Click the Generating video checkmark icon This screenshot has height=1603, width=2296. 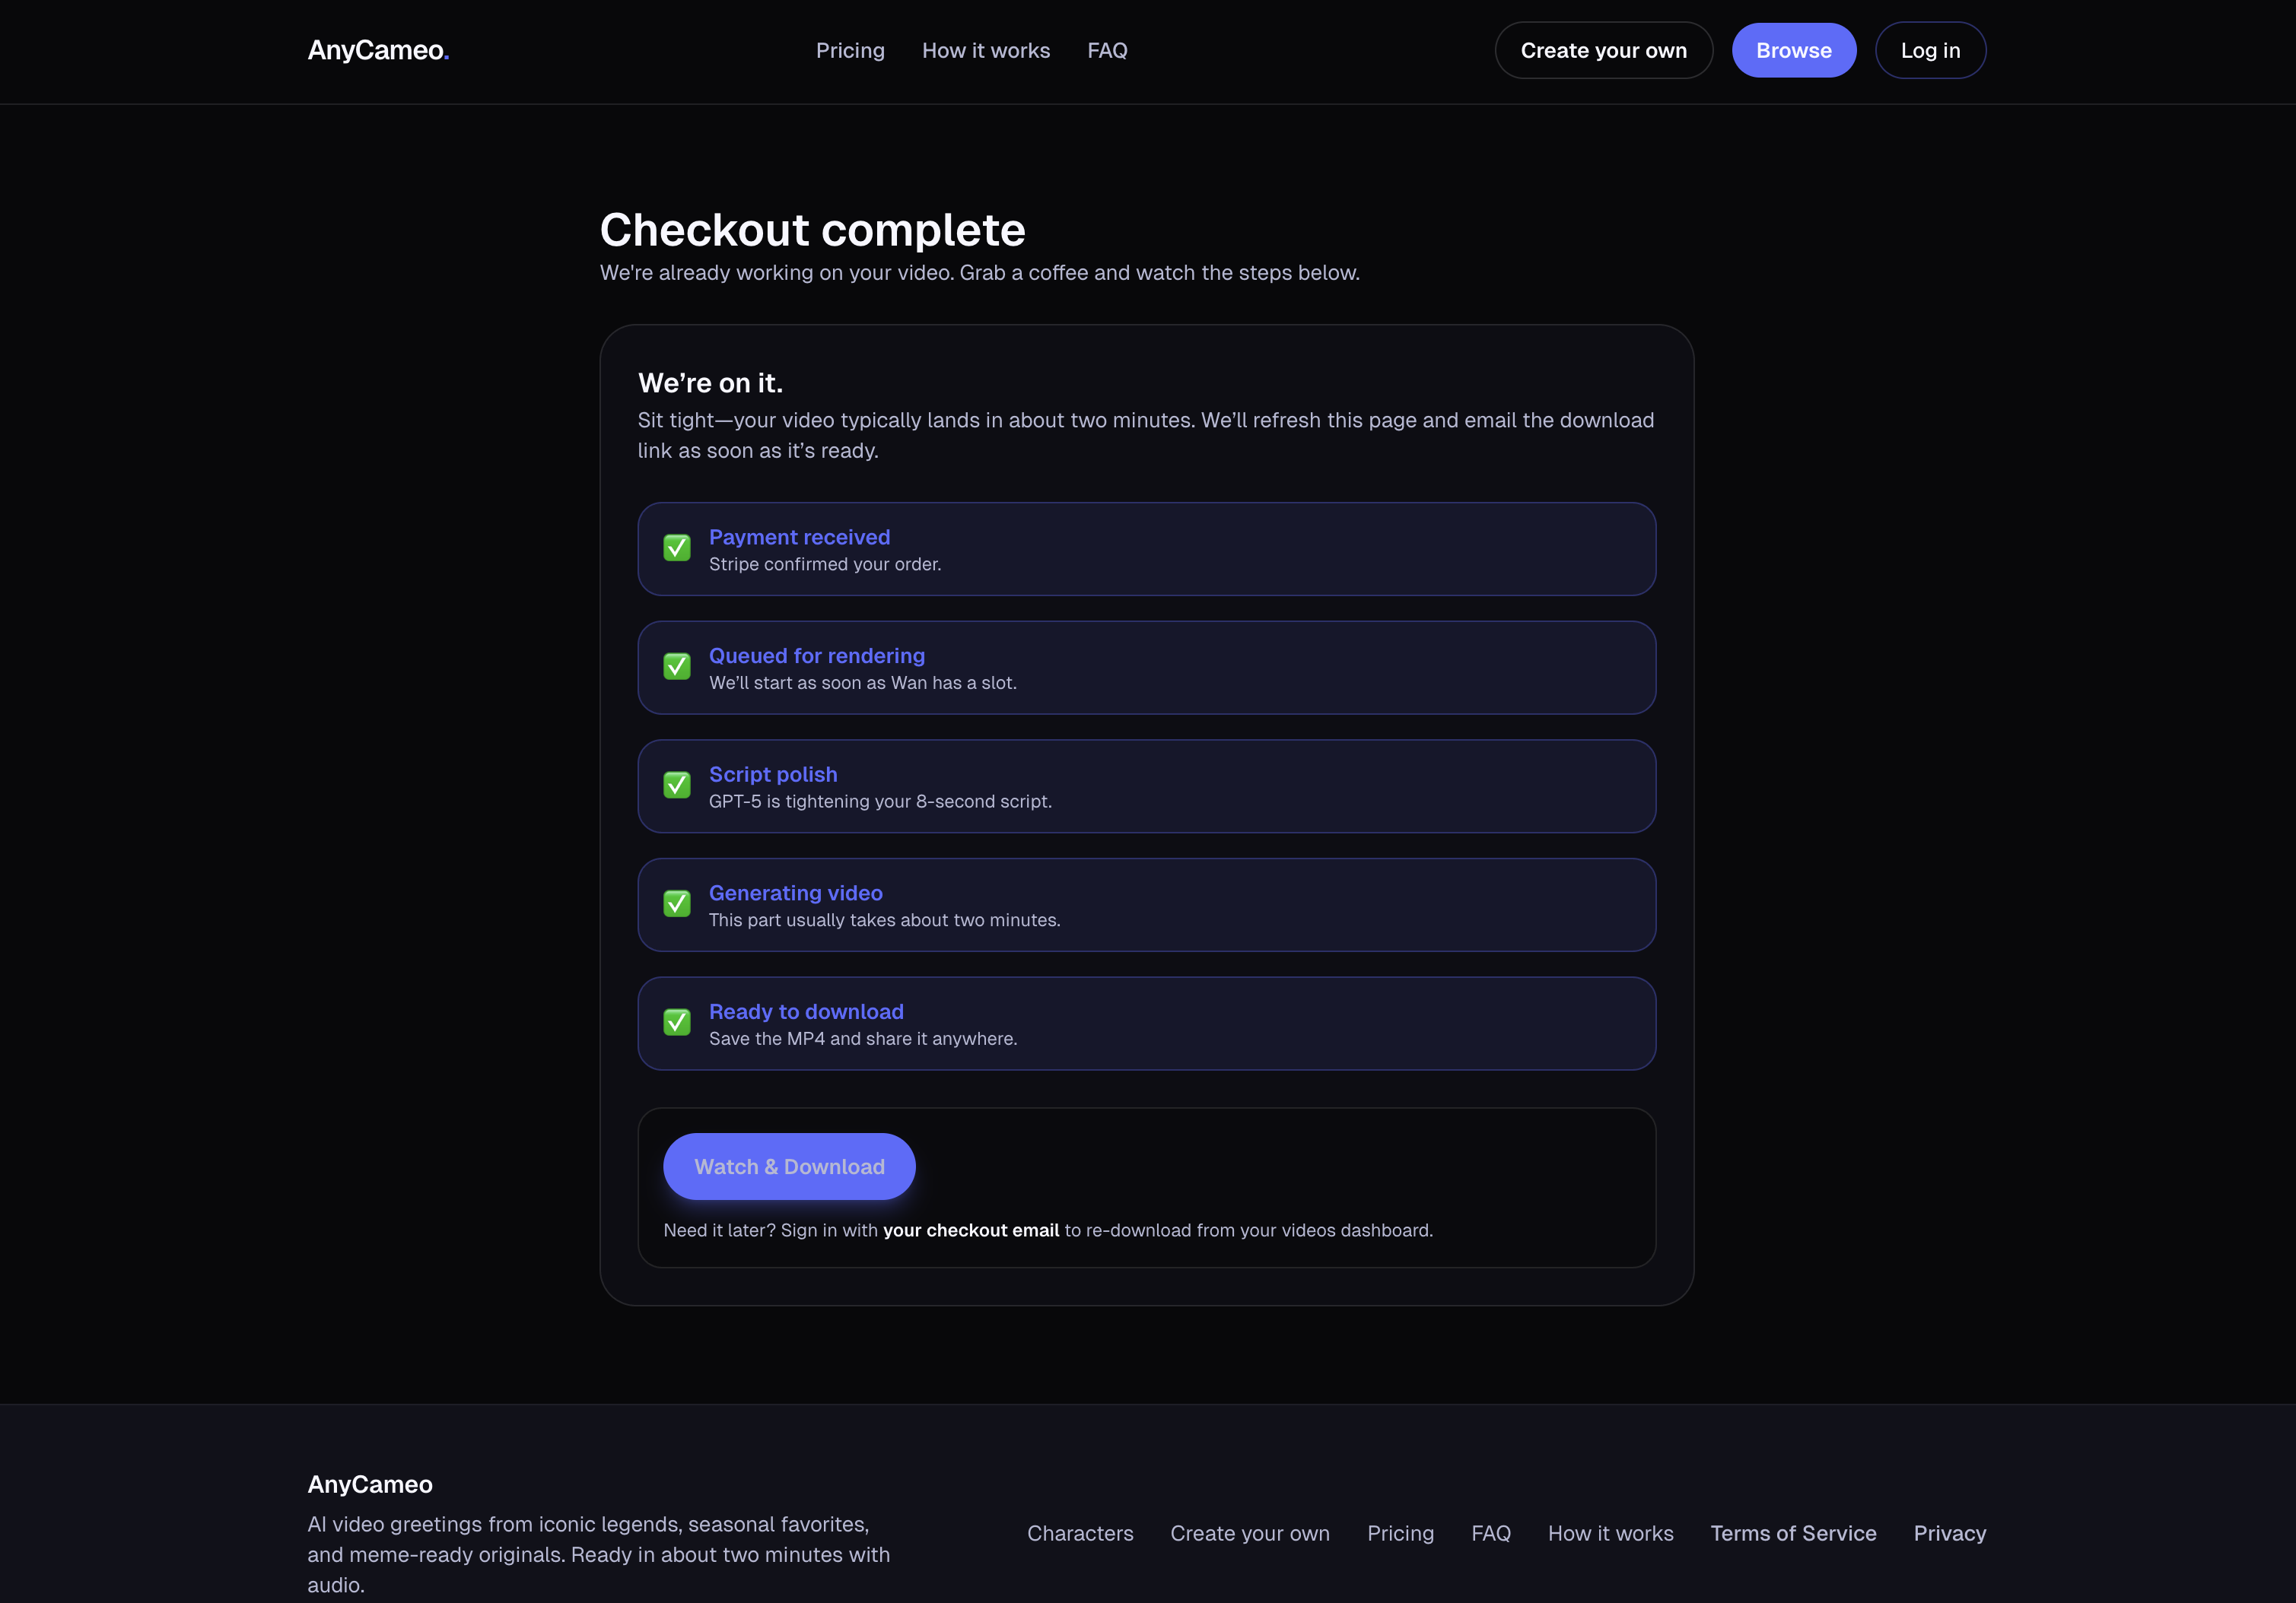[677, 903]
